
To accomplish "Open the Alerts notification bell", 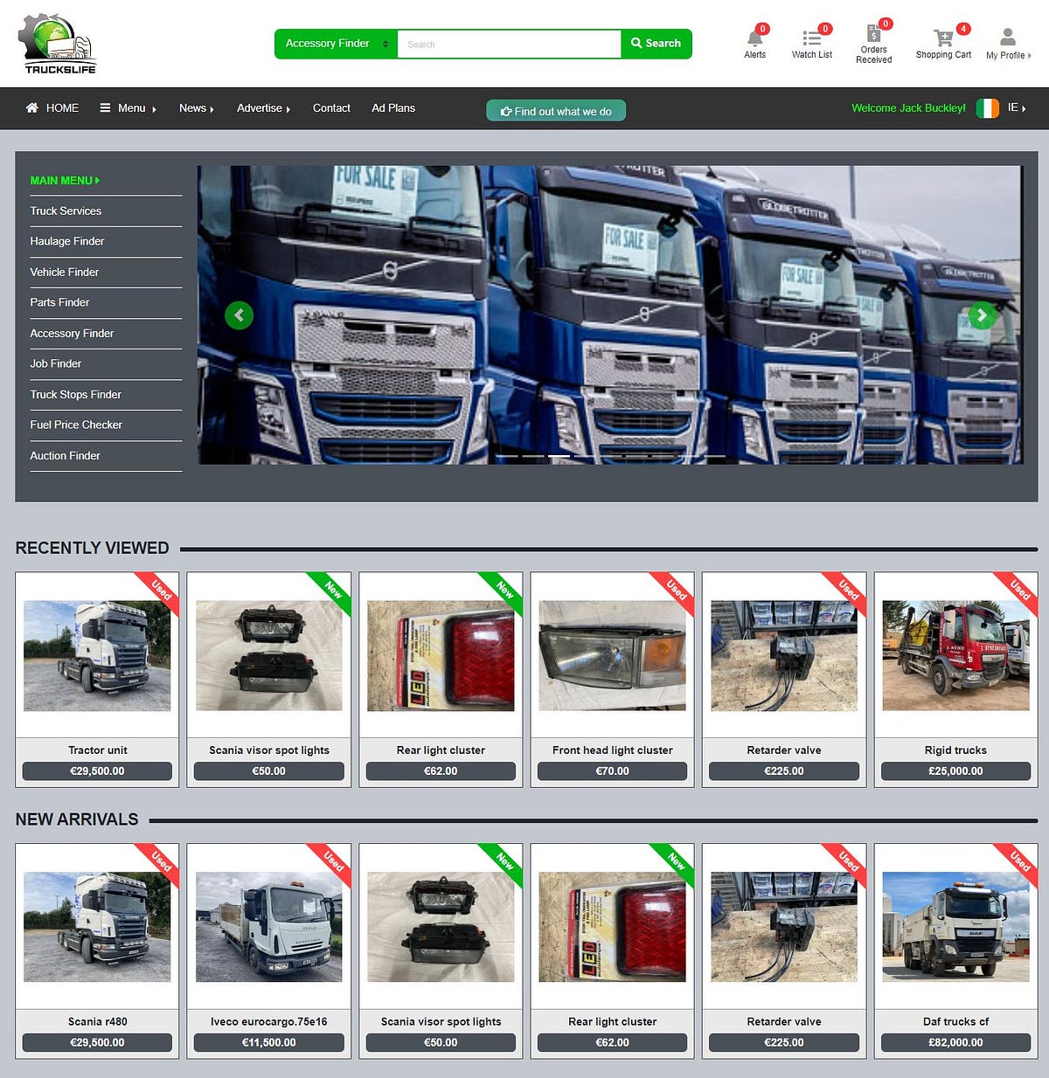I will click(x=754, y=41).
